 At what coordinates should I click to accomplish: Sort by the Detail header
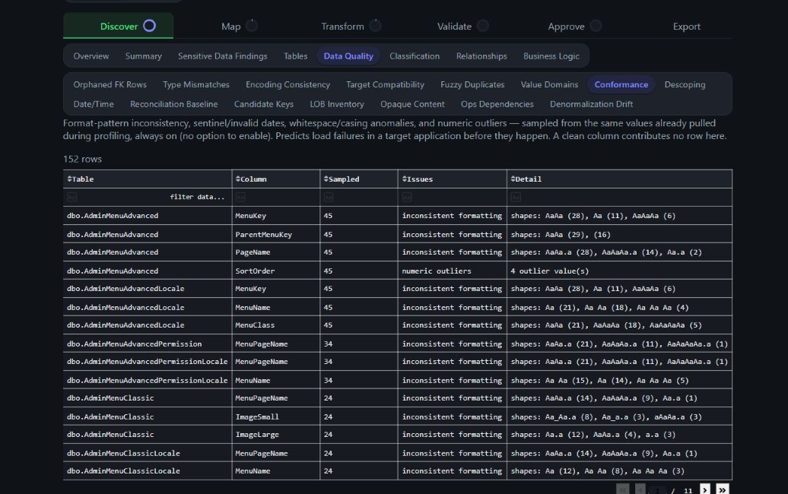pos(526,179)
